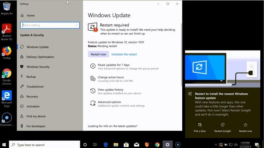Open the Windows Start menu
The width and height of the screenshot is (264, 148).
(x=5, y=145)
